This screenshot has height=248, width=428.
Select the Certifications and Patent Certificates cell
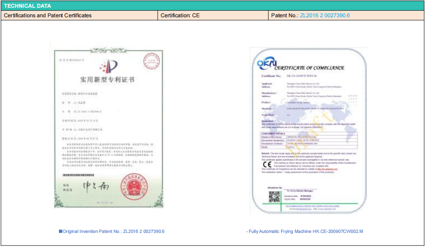tap(79, 16)
